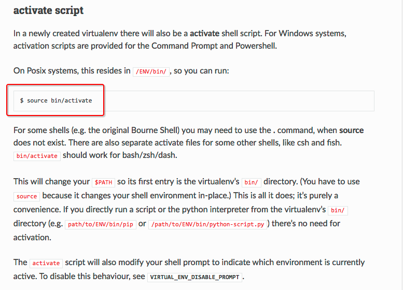403x290 pixels.
Task: Click the red "activate" code in last paragraph
Action: [x=46, y=263]
